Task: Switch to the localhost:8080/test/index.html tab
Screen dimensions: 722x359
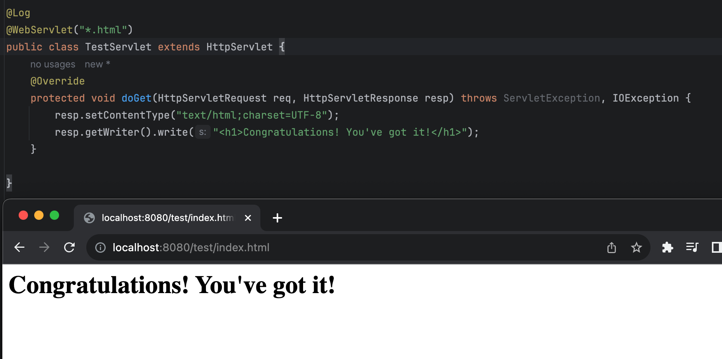Action: (163, 217)
